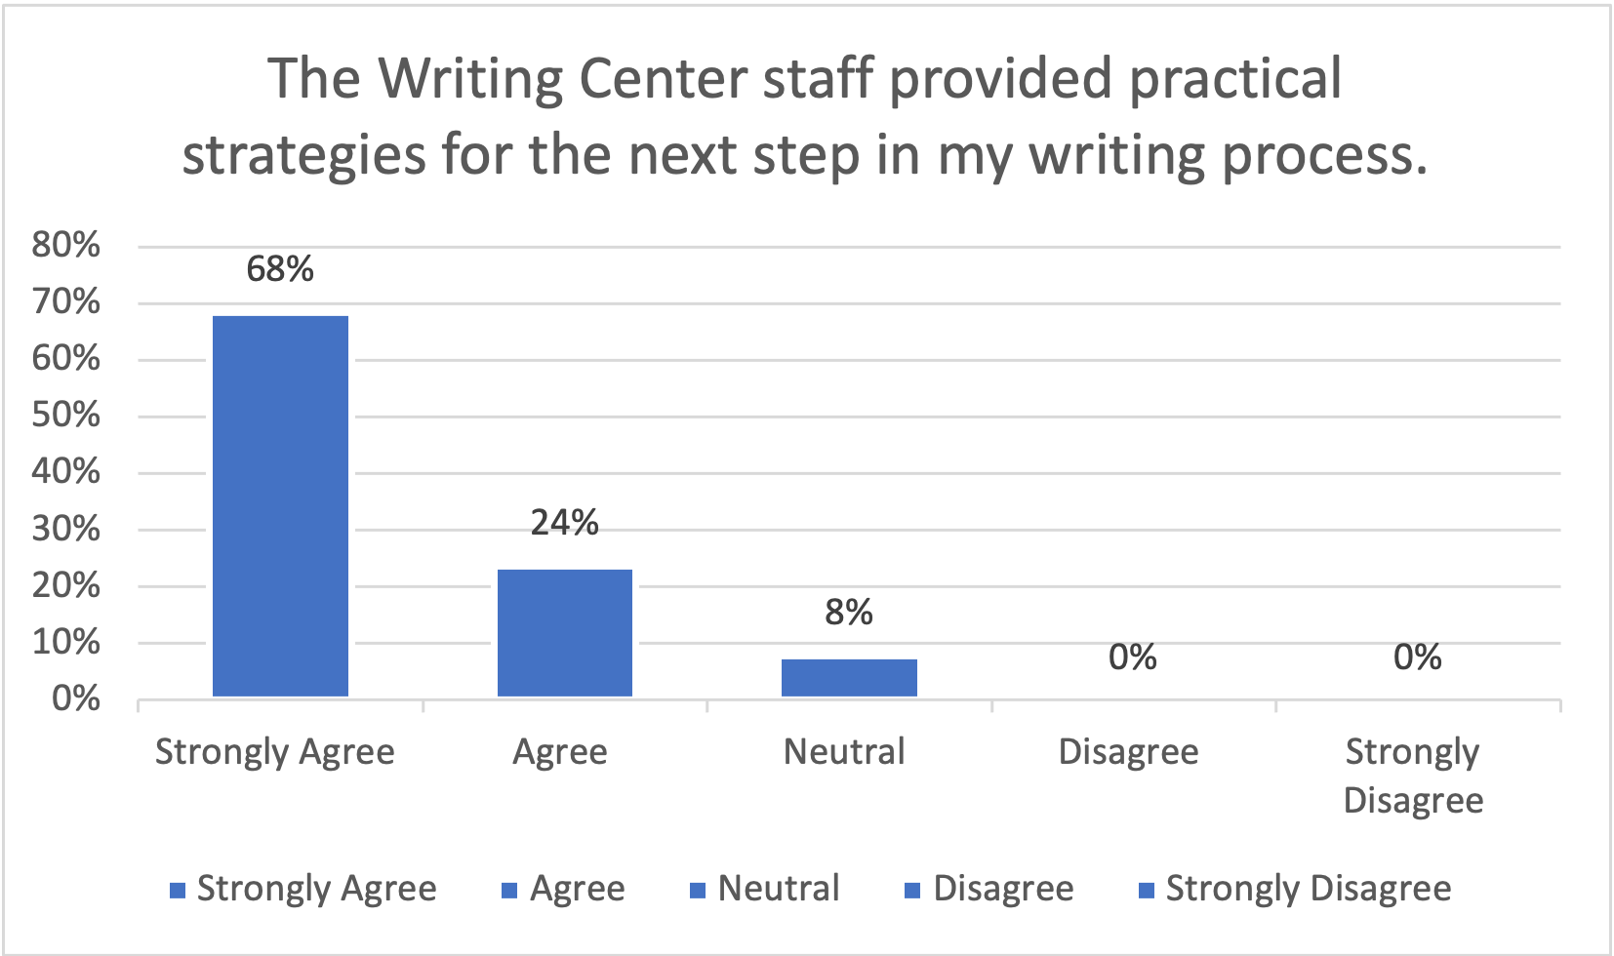This screenshot has height=956, width=1614.
Task: Click the 8% data label
Action: pyautogui.click(x=849, y=613)
